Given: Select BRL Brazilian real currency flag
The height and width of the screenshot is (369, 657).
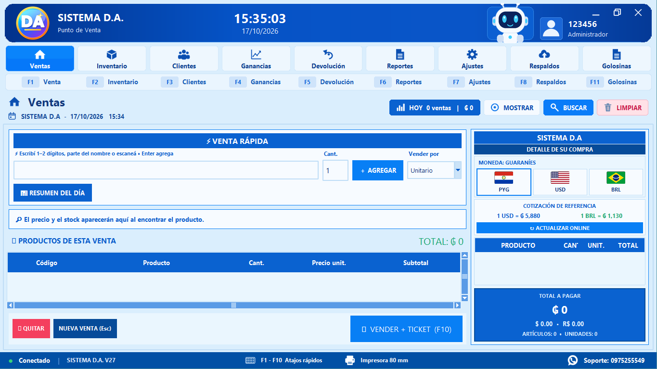Looking at the screenshot, I should 616,182.
